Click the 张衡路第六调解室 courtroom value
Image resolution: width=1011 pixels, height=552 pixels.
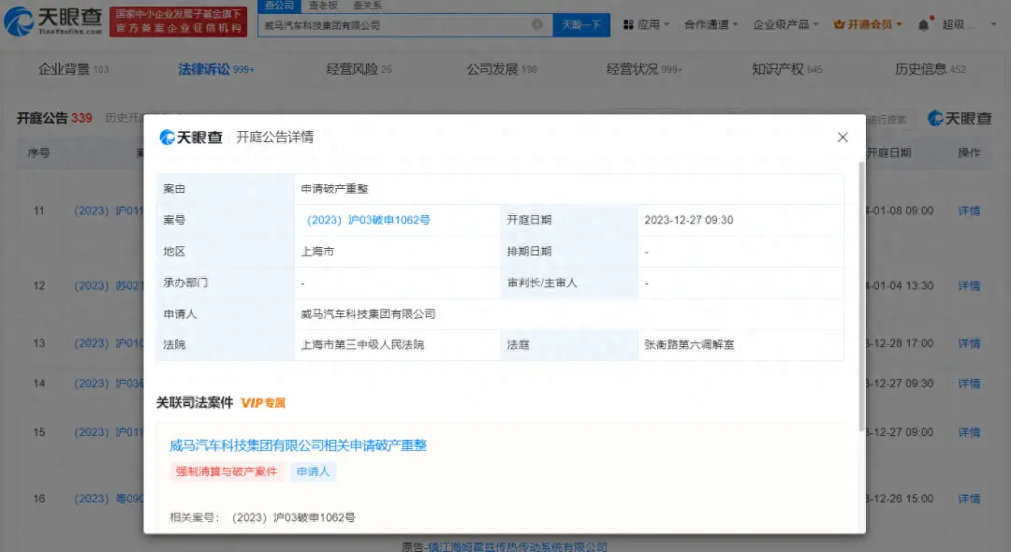click(x=689, y=344)
